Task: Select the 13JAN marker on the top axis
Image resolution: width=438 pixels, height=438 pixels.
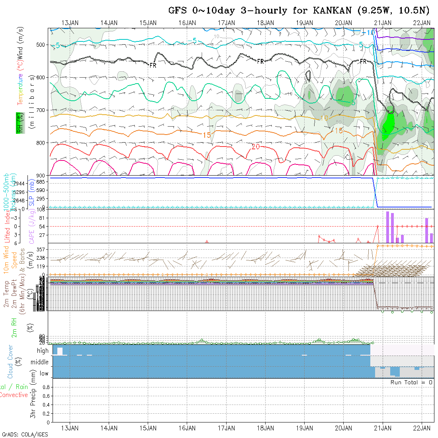Action: tap(70, 23)
